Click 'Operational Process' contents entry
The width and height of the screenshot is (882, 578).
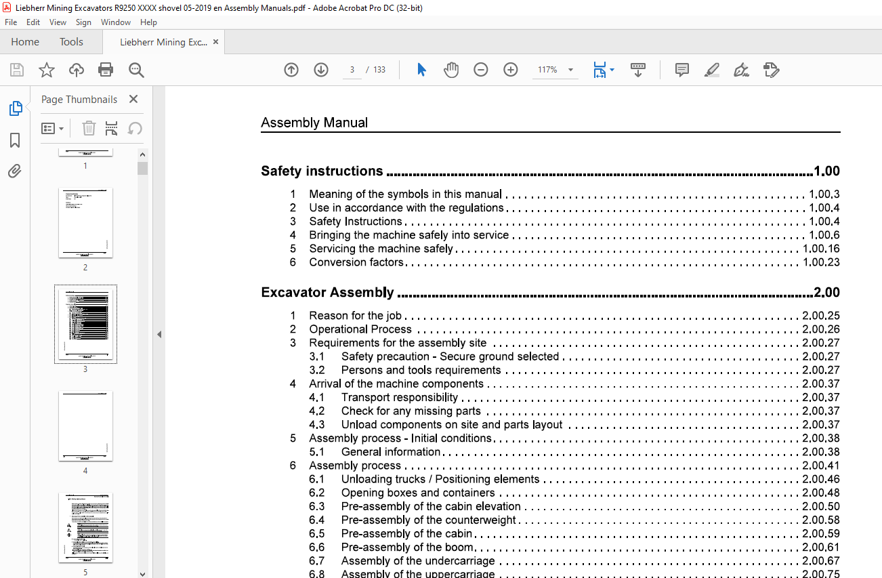pyautogui.click(x=360, y=329)
